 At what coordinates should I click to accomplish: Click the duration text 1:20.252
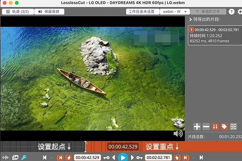point(214,36)
